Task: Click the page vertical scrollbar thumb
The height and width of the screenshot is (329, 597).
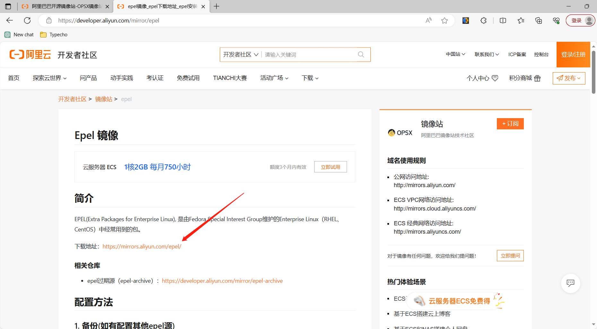Action: [x=593, y=72]
